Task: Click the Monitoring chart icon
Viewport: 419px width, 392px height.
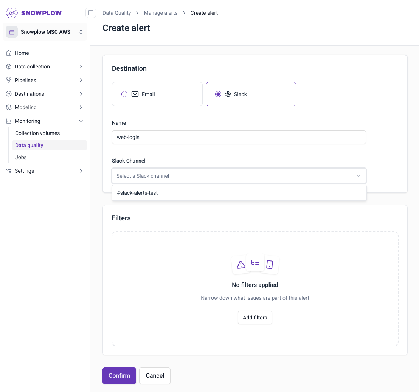Action: pos(8,121)
